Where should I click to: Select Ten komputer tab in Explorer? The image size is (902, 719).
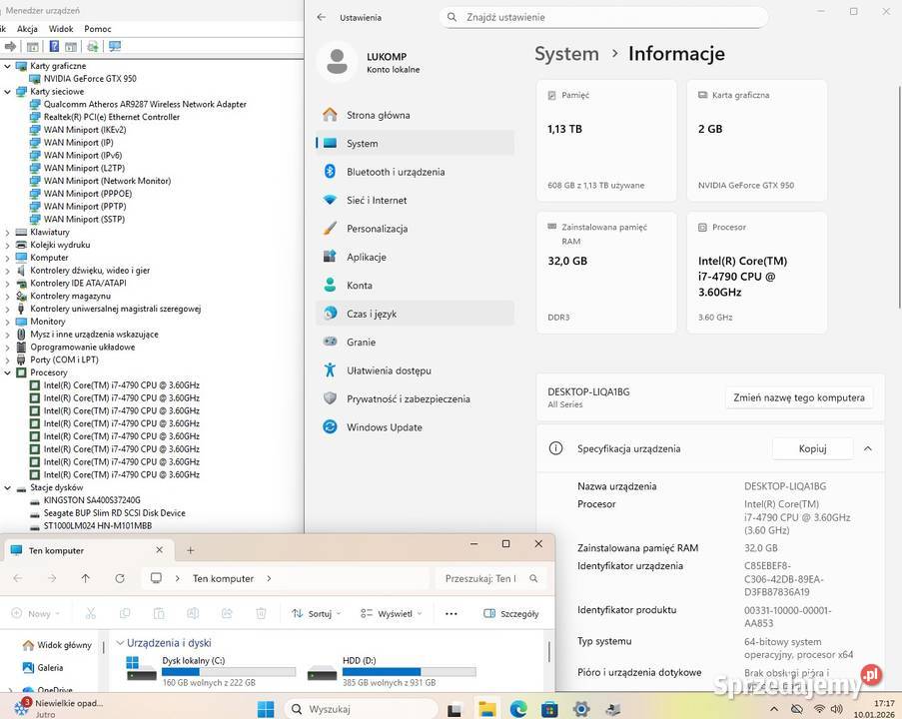click(x=88, y=550)
